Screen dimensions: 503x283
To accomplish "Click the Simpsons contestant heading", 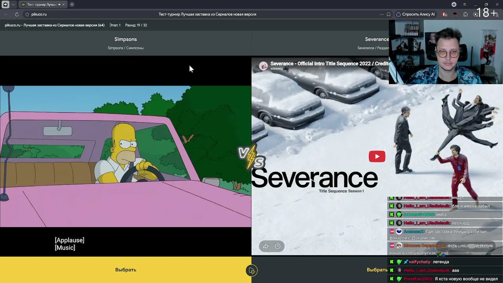I will pyautogui.click(x=126, y=39).
